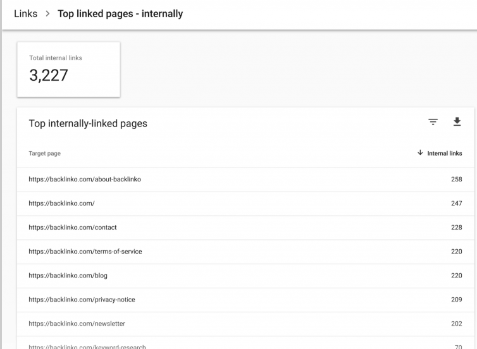Go back to Links breadcrumb
Image resolution: width=477 pixels, height=349 pixels.
pyautogui.click(x=25, y=14)
